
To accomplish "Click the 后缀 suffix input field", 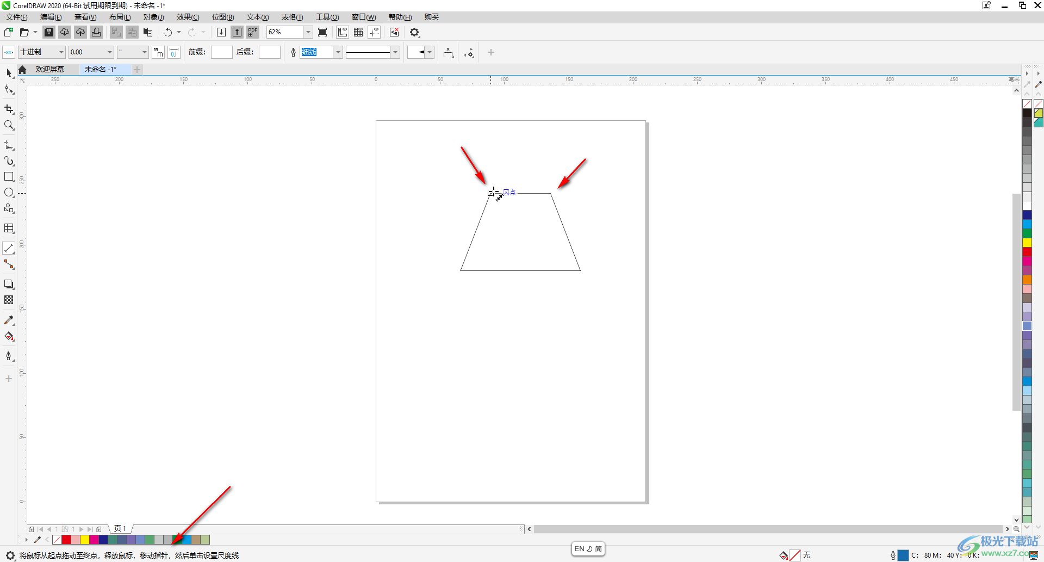I will pos(270,52).
